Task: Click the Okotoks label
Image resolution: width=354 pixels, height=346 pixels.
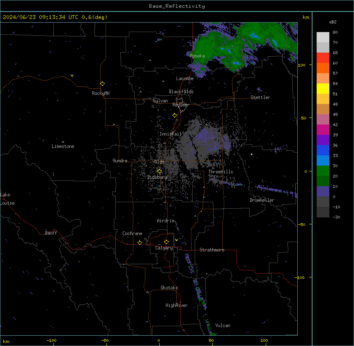Action: [169, 288]
